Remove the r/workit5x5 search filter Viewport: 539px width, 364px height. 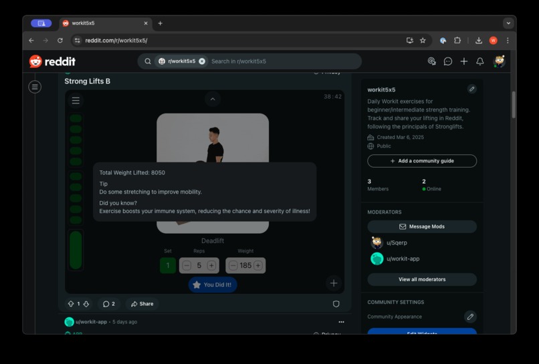[x=202, y=61]
